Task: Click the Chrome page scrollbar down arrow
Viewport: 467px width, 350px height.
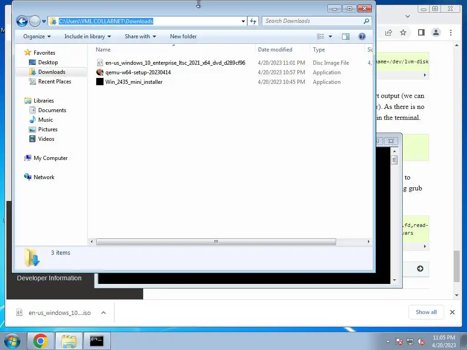Action: (457, 295)
